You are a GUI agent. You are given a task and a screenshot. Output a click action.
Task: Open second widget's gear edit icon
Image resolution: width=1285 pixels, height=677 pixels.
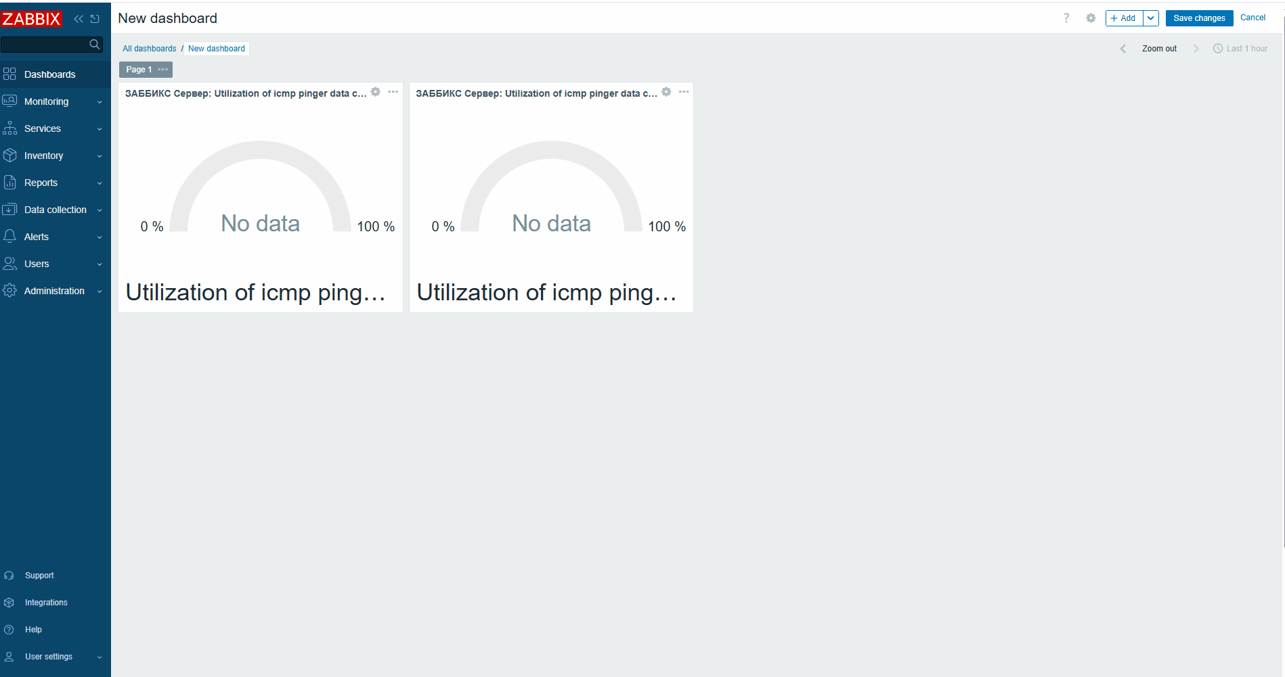pos(666,92)
